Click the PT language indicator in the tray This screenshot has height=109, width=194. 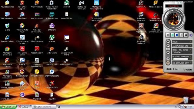coord(176,107)
